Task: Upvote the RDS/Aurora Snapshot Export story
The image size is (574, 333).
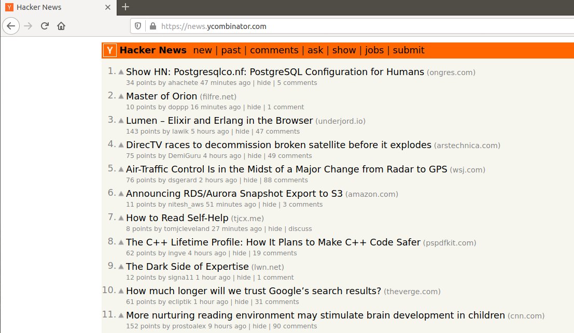Action: (121, 194)
